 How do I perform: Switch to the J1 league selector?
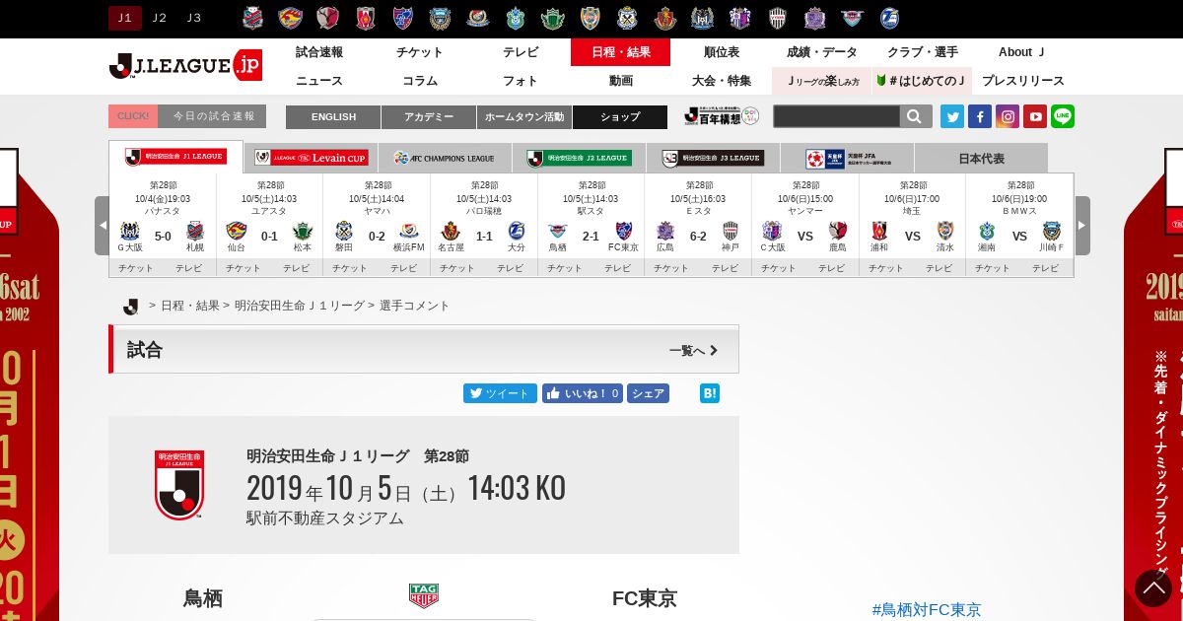click(x=125, y=18)
